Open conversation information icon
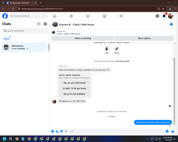This screenshot has width=178, height=142. [171, 24]
